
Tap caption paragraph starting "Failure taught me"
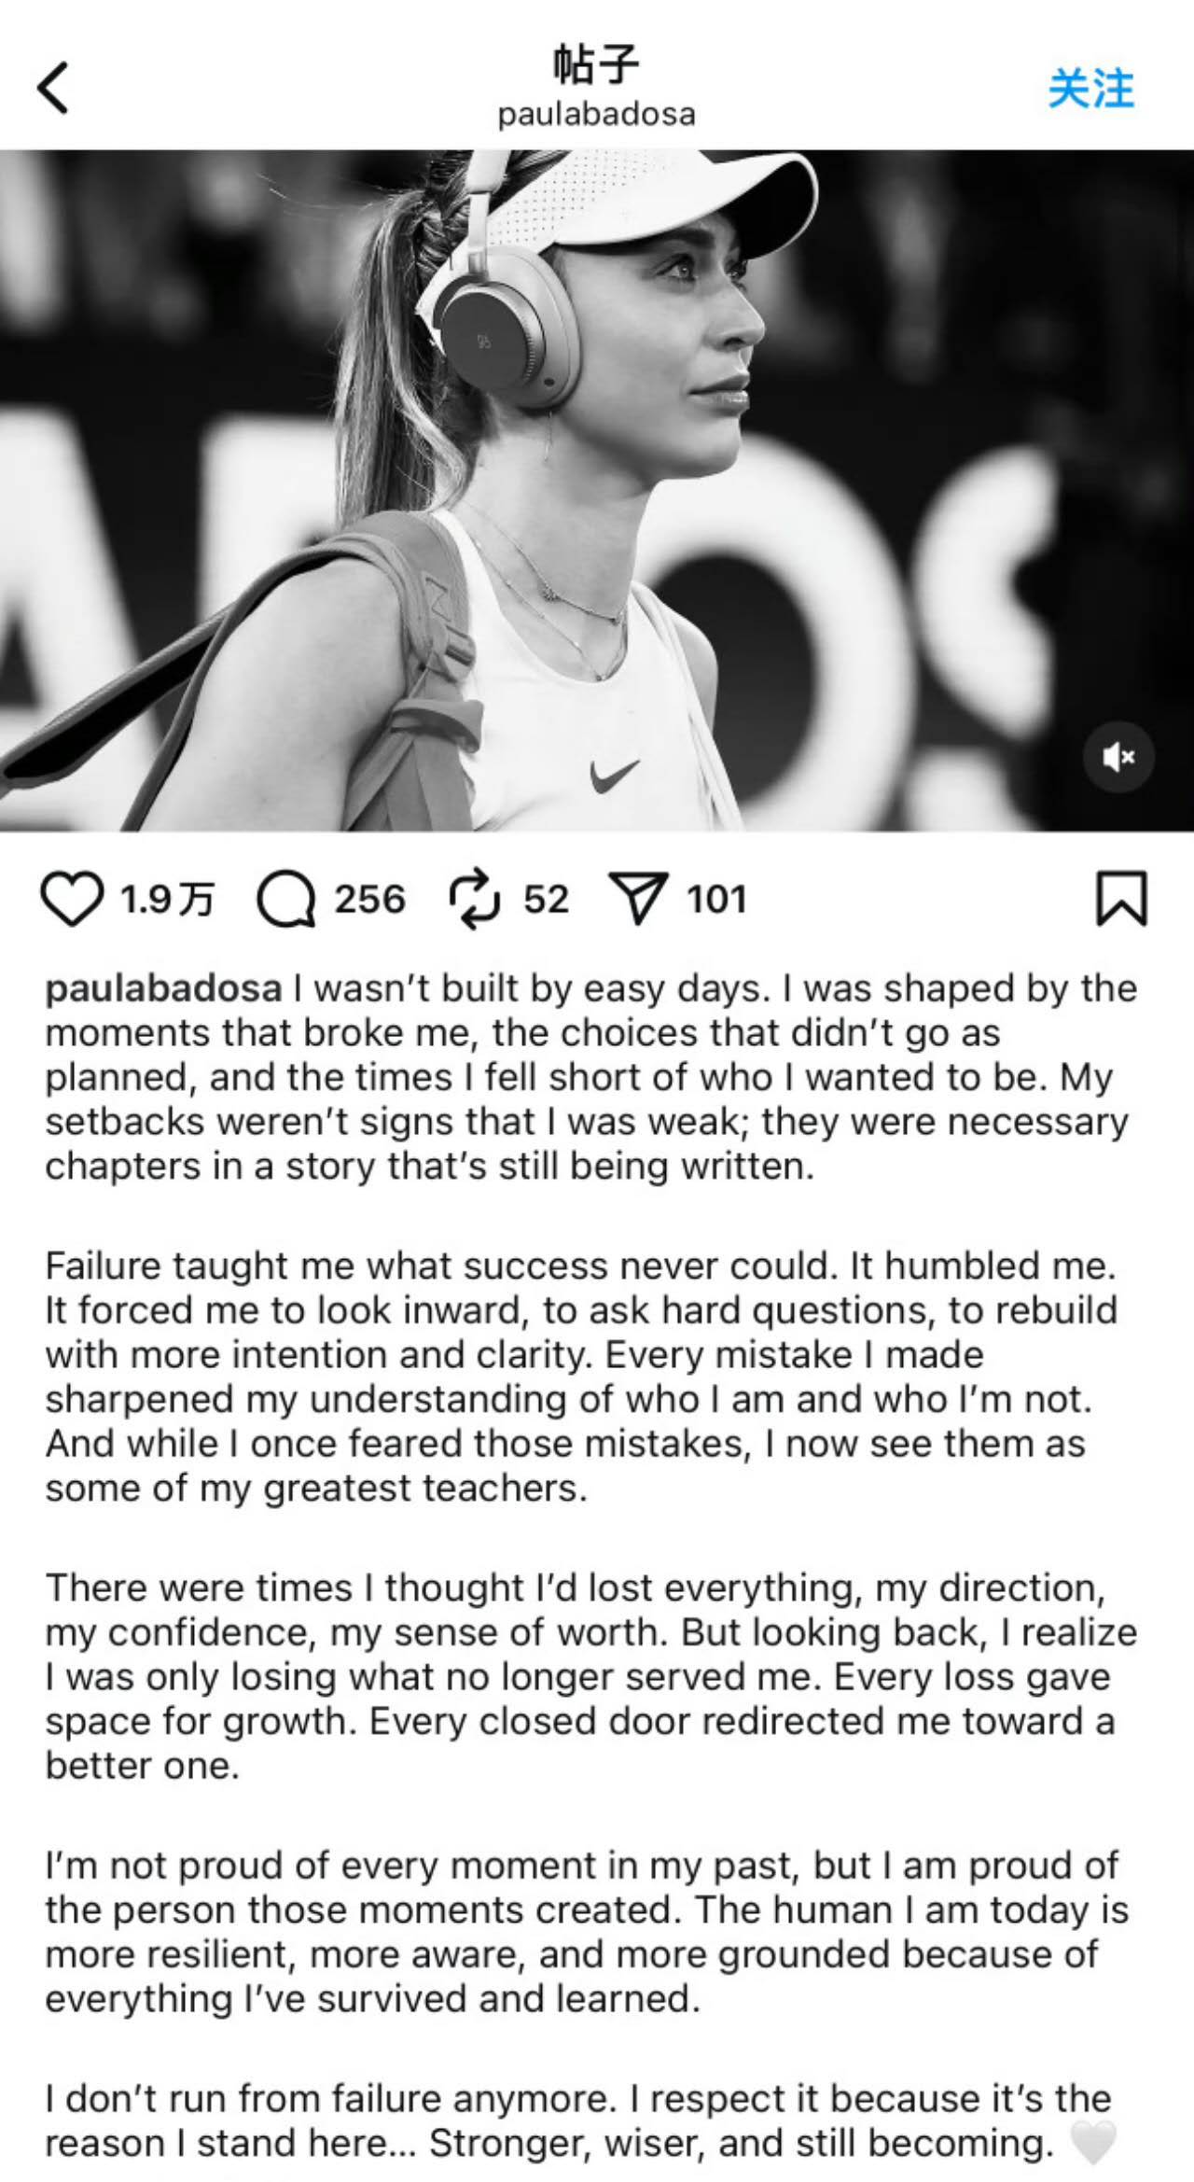point(581,1377)
